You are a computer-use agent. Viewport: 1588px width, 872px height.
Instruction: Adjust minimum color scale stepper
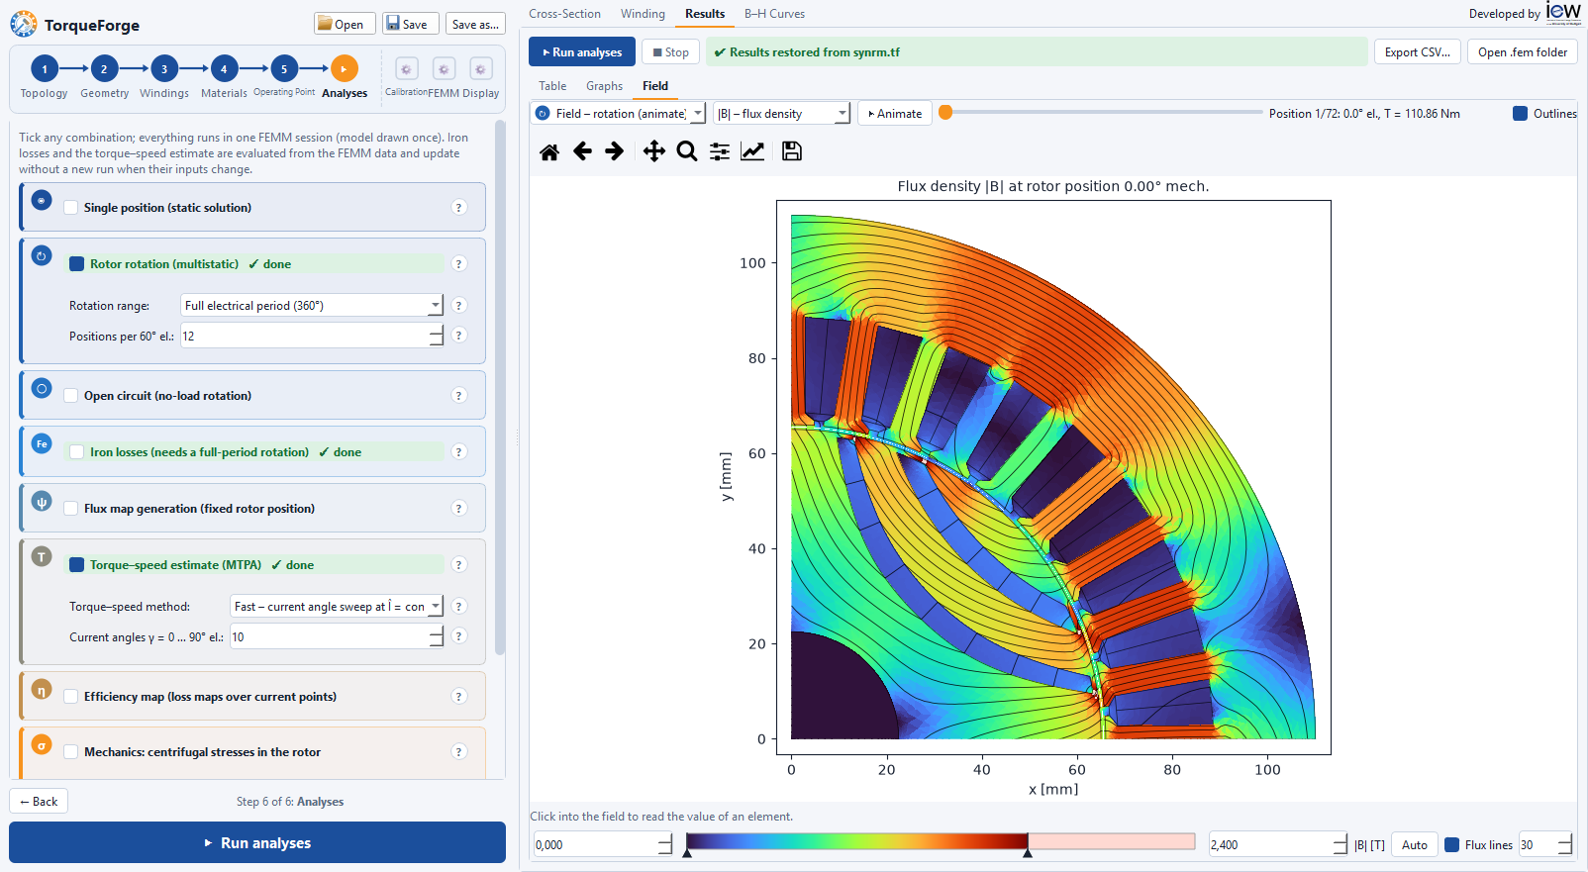665,845
